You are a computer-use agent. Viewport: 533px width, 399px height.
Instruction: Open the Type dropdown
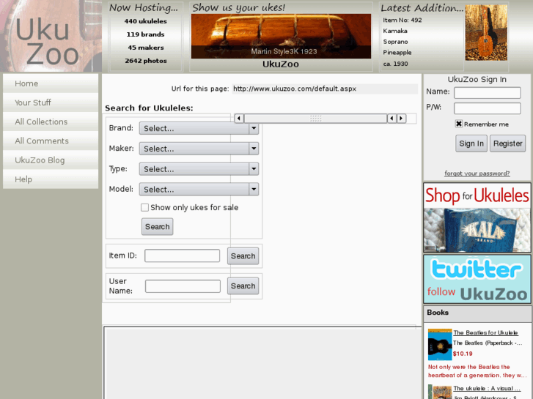199,169
